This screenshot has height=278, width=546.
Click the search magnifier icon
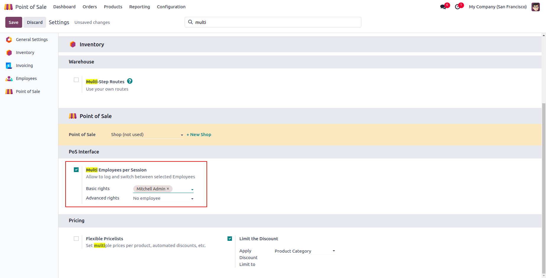point(191,22)
